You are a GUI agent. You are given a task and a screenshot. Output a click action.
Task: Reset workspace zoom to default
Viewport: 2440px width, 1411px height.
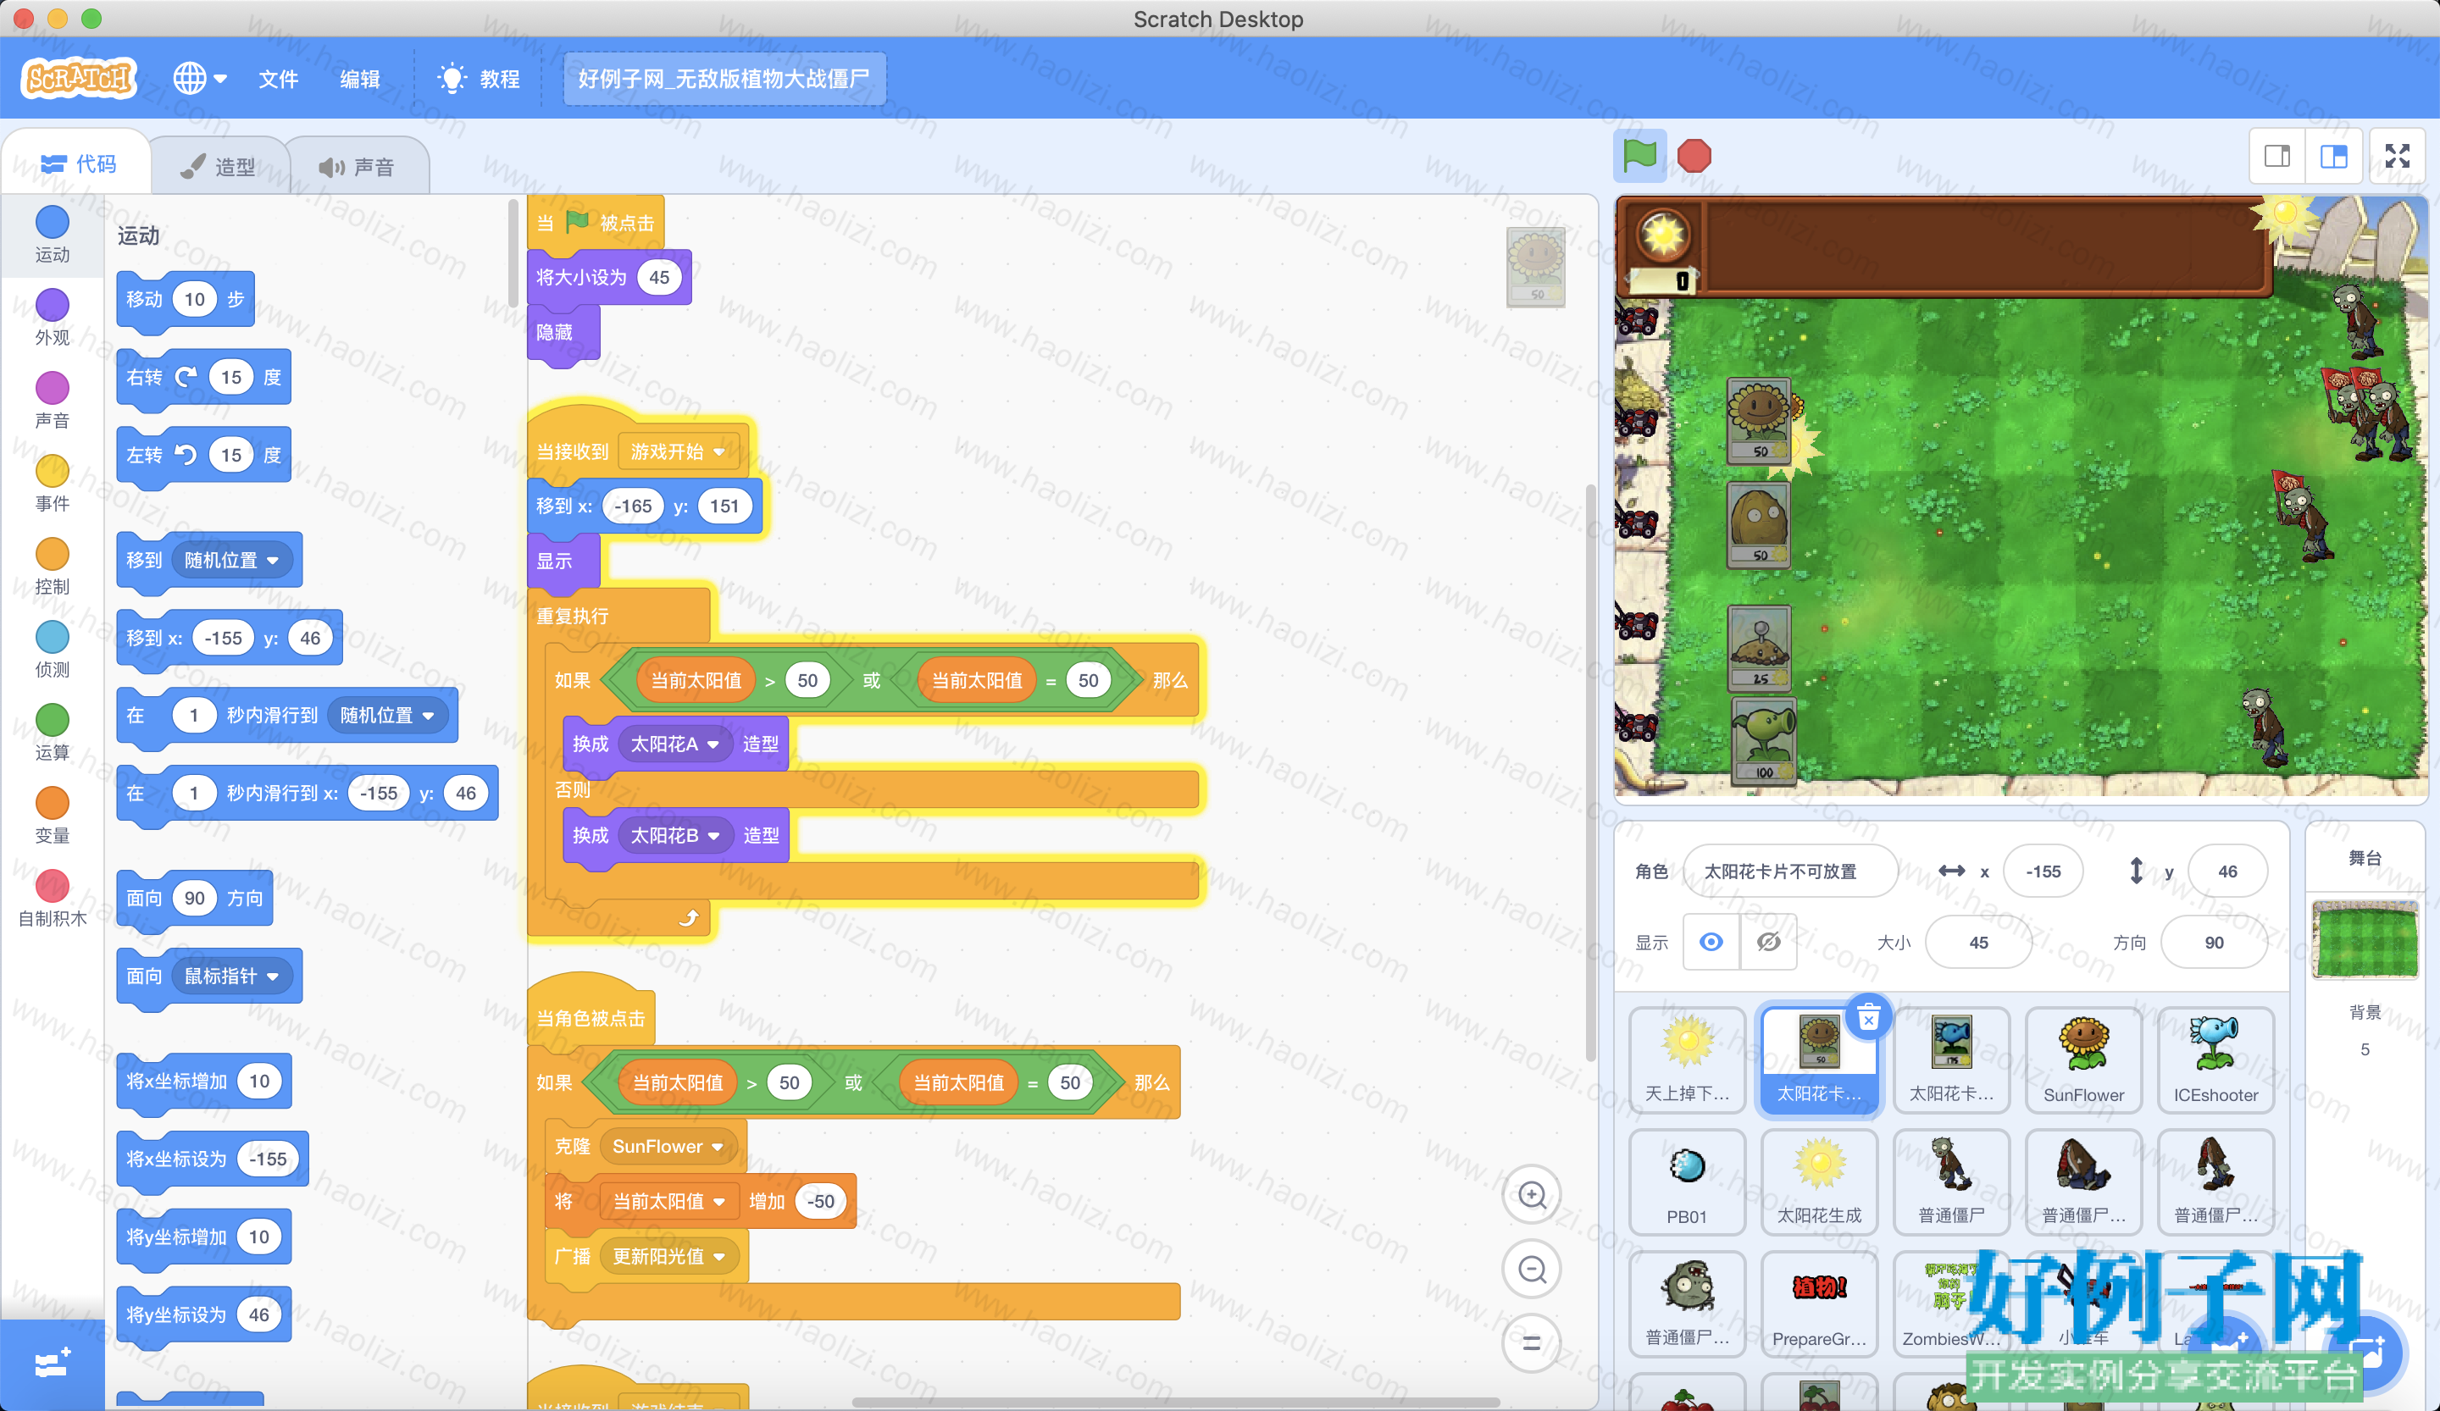pos(1532,1343)
